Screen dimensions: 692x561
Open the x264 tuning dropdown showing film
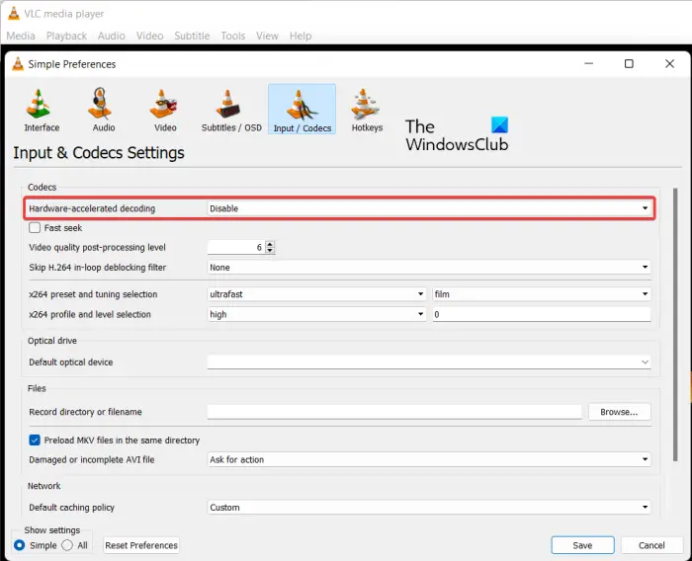542,294
